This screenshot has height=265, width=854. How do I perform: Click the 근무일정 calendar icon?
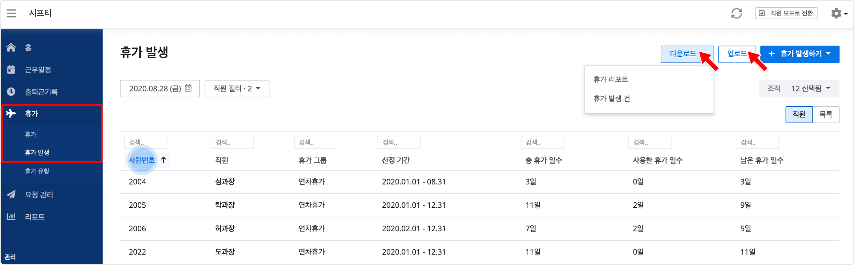pyautogui.click(x=11, y=70)
